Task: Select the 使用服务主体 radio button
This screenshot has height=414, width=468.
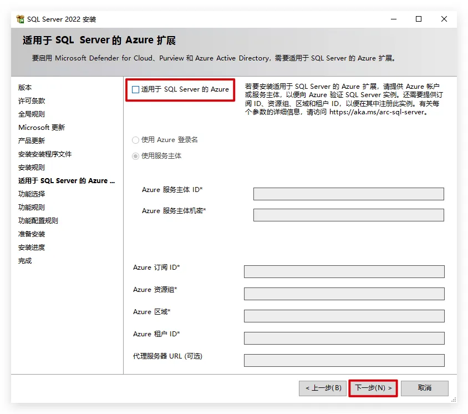Action: click(135, 156)
